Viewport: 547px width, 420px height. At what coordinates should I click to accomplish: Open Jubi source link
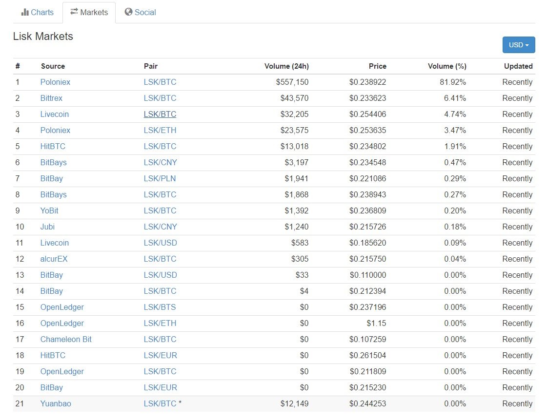point(47,227)
